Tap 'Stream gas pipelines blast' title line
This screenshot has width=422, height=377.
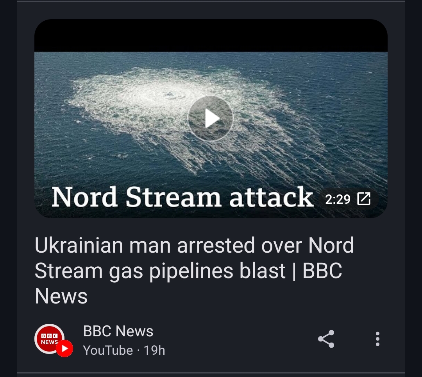(x=160, y=271)
